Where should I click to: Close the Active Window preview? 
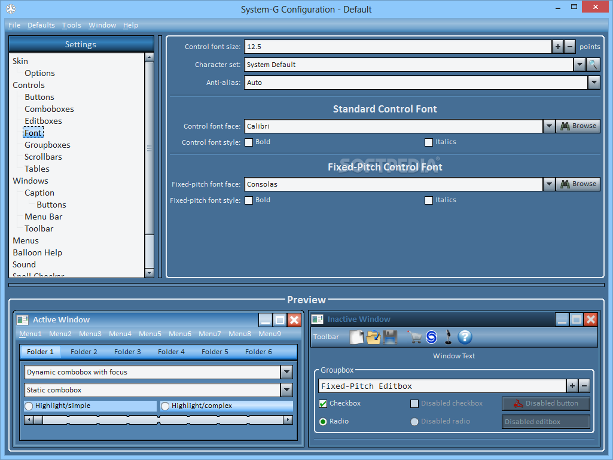pyautogui.click(x=294, y=320)
